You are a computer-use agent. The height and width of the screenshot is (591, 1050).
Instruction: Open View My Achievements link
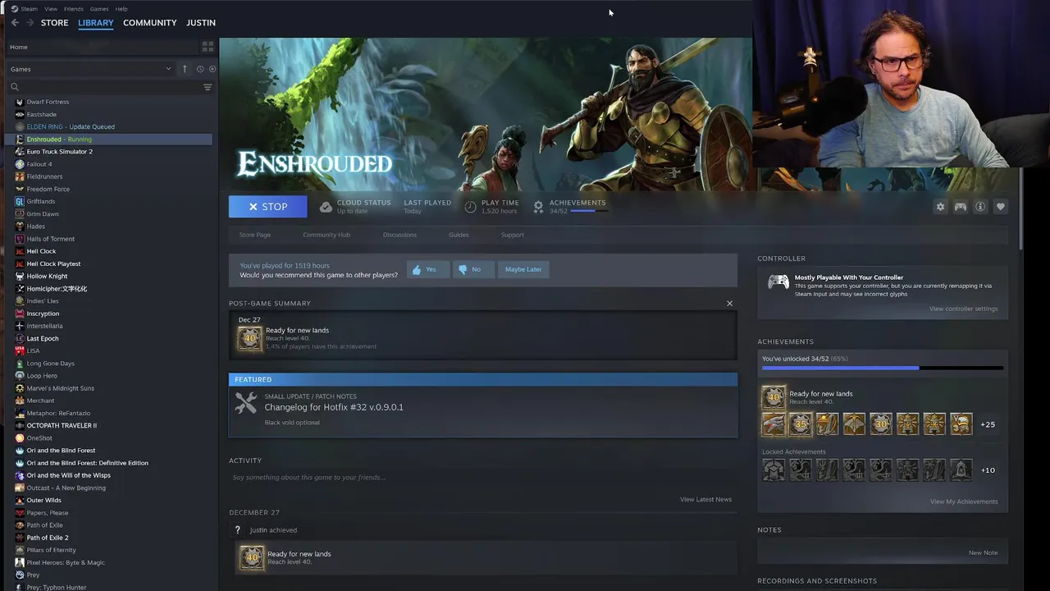point(964,502)
